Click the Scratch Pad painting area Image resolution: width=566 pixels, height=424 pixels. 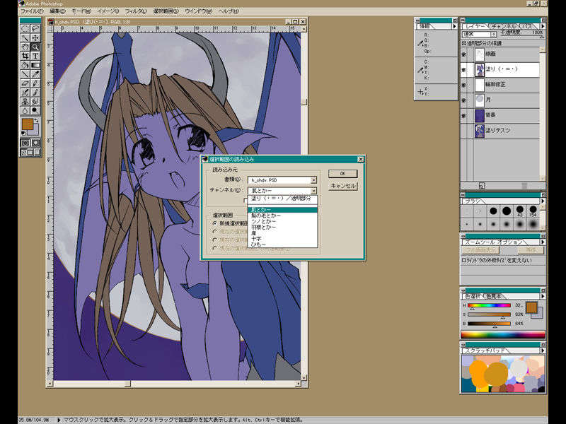click(x=503, y=374)
